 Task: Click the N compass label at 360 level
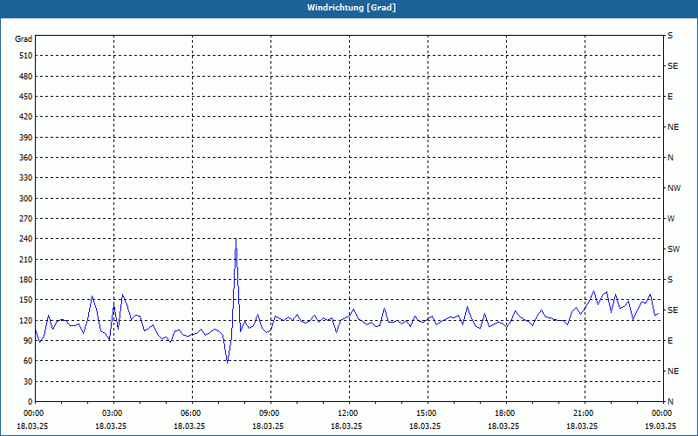pos(670,158)
